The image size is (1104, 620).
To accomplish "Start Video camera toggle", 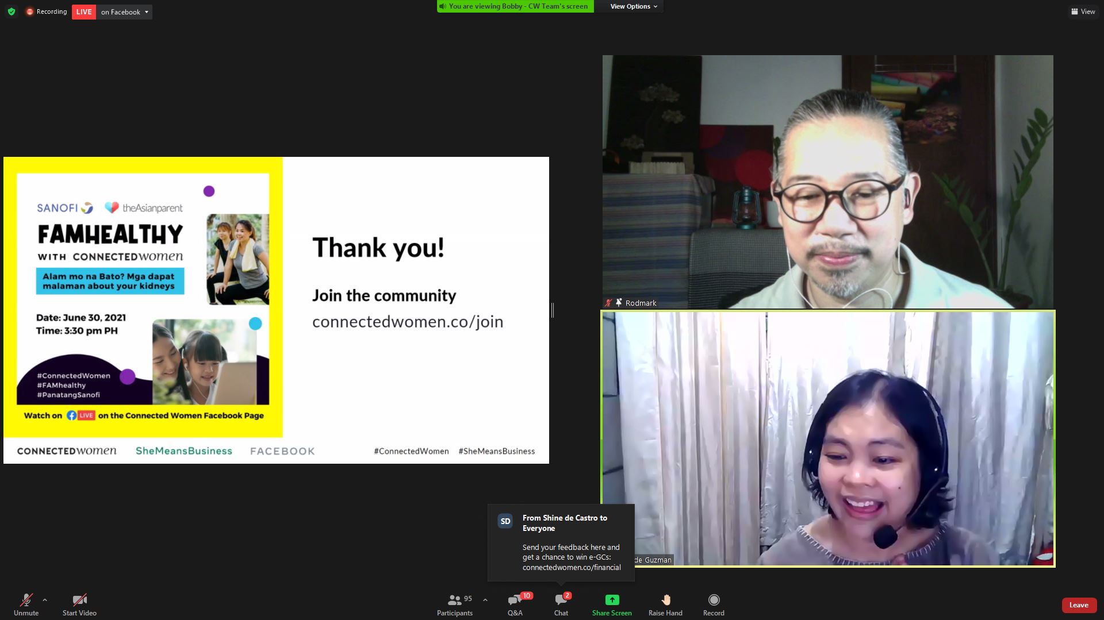I will (x=79, y=604).
